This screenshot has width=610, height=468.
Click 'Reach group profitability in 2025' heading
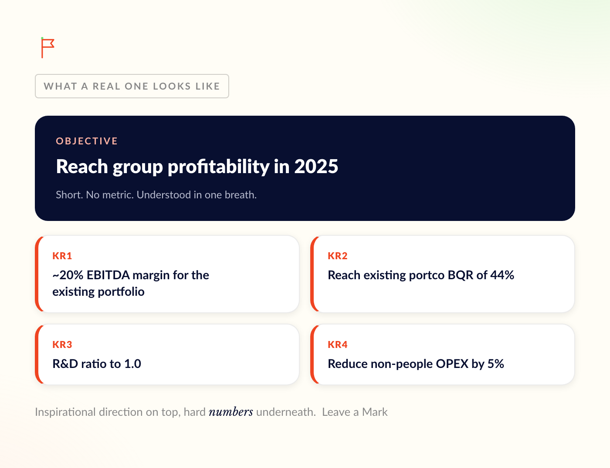point(197,167)
